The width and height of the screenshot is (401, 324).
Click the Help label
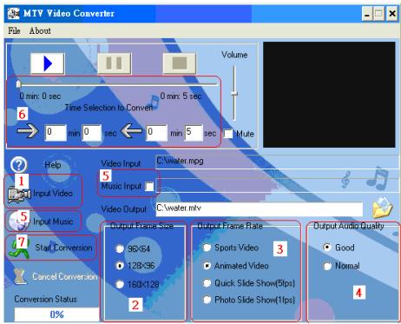[x=53, y=165]
